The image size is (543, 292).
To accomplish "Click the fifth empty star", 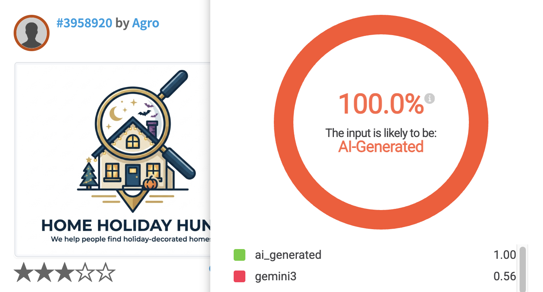I will pos(105,272).
